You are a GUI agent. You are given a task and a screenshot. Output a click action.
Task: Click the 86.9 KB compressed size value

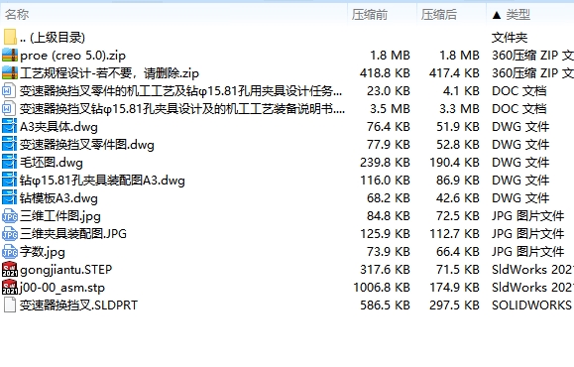(458, 181)
